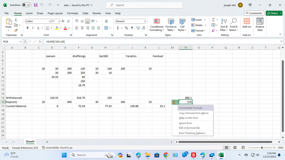Click the Increase Indent icon
The width and height of the screenshot is (285, 160).
click(98, 28)
